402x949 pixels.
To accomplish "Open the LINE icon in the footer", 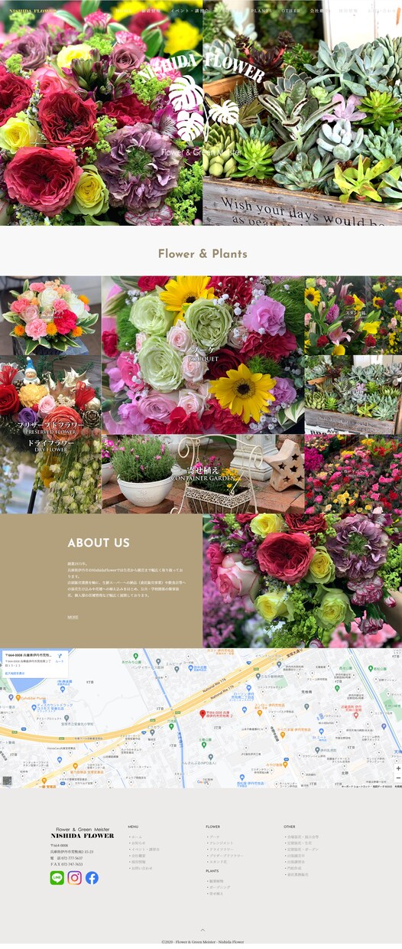I will 57,878.
